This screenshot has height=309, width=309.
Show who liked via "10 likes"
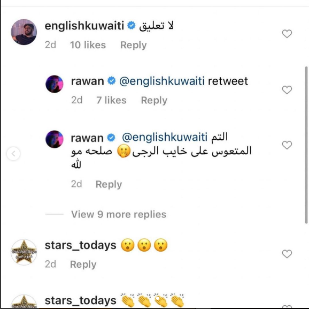click(88, 45)
